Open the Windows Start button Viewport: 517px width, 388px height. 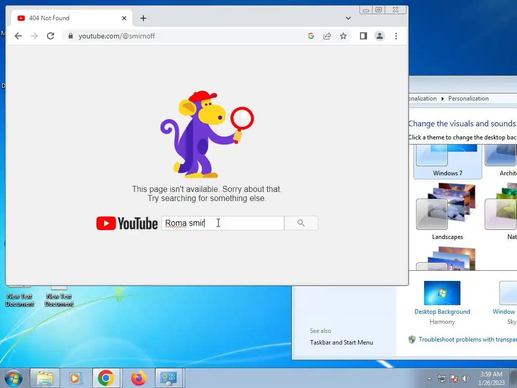pos(14,378)
